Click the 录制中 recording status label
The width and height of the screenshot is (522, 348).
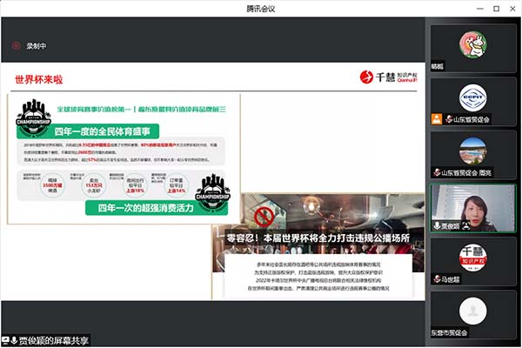tap(37, 46)
